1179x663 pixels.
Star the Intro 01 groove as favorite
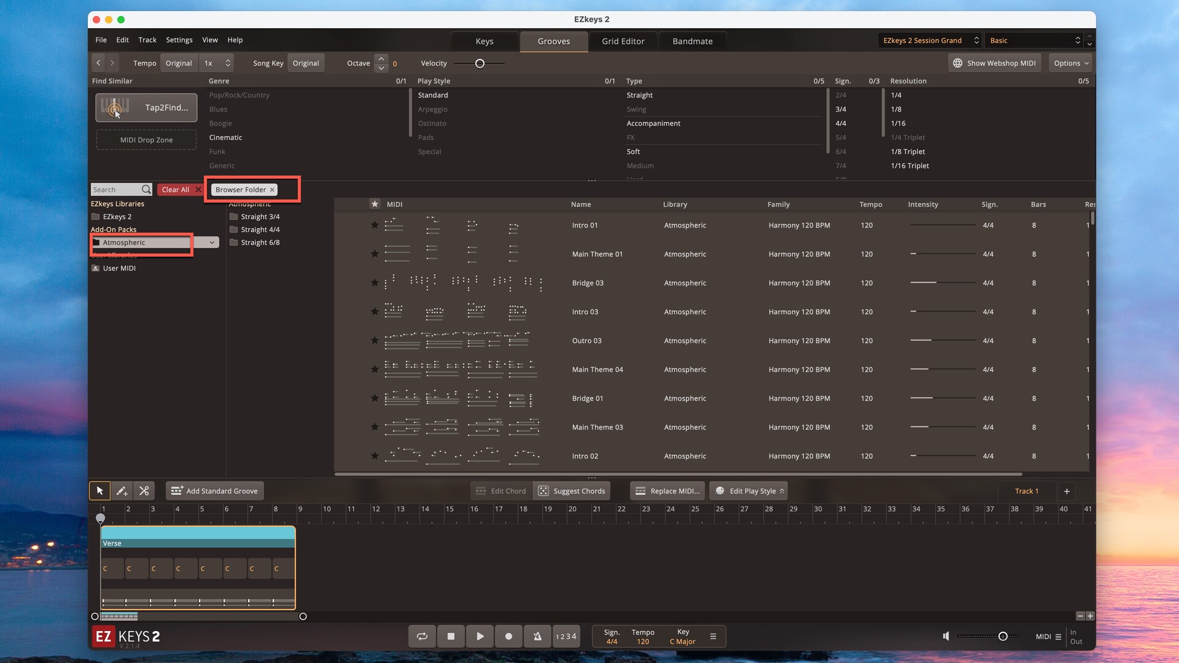point(375,225)
